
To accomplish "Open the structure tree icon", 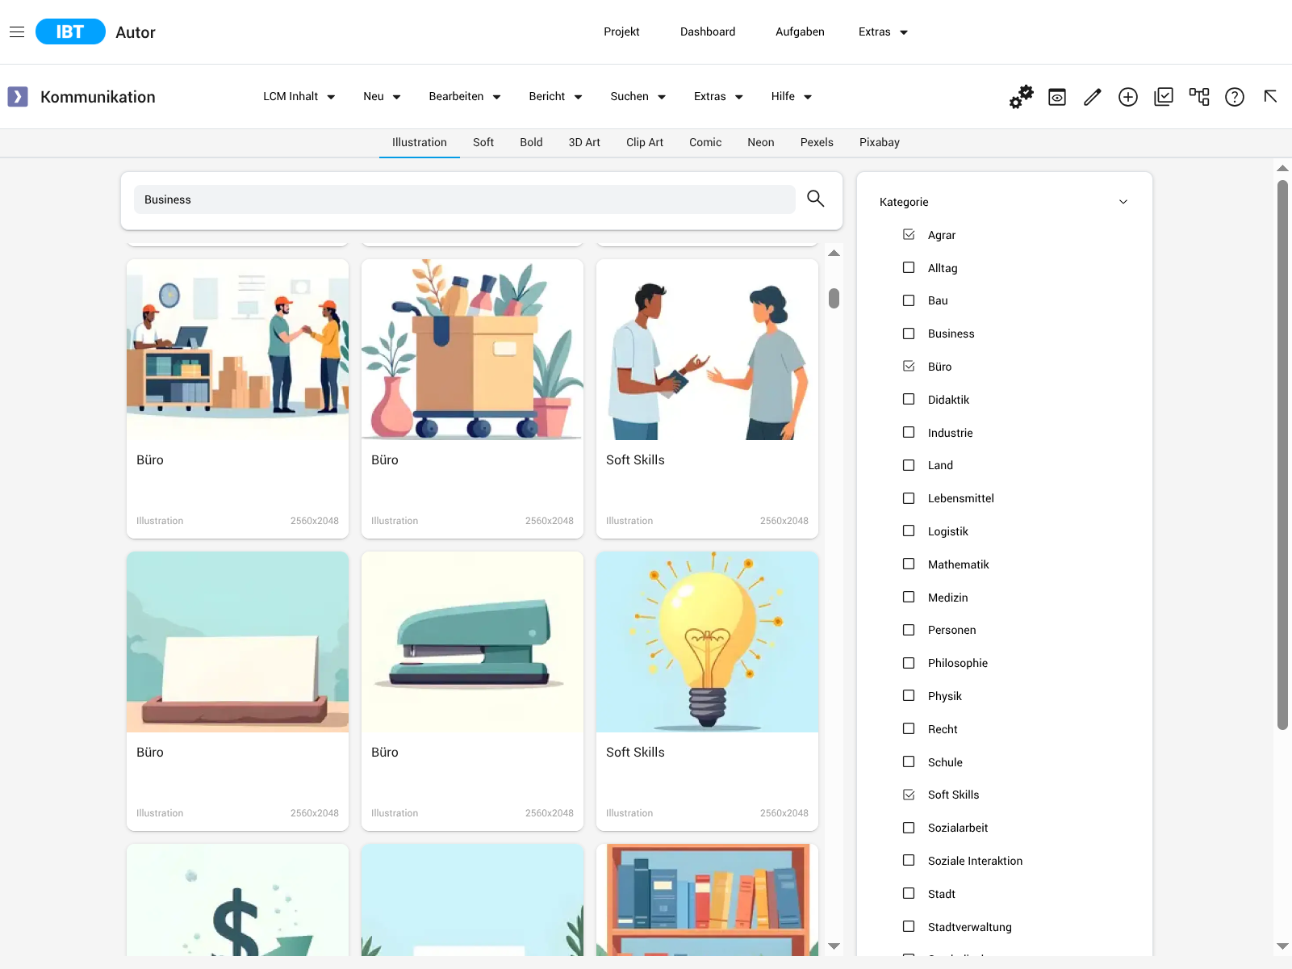I will pyautogui.click(x=1199, y=97).
